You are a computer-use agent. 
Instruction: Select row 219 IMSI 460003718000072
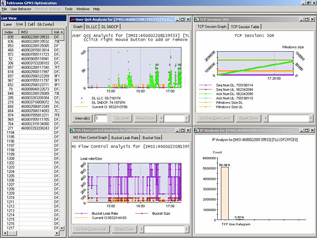coord(31,102)
